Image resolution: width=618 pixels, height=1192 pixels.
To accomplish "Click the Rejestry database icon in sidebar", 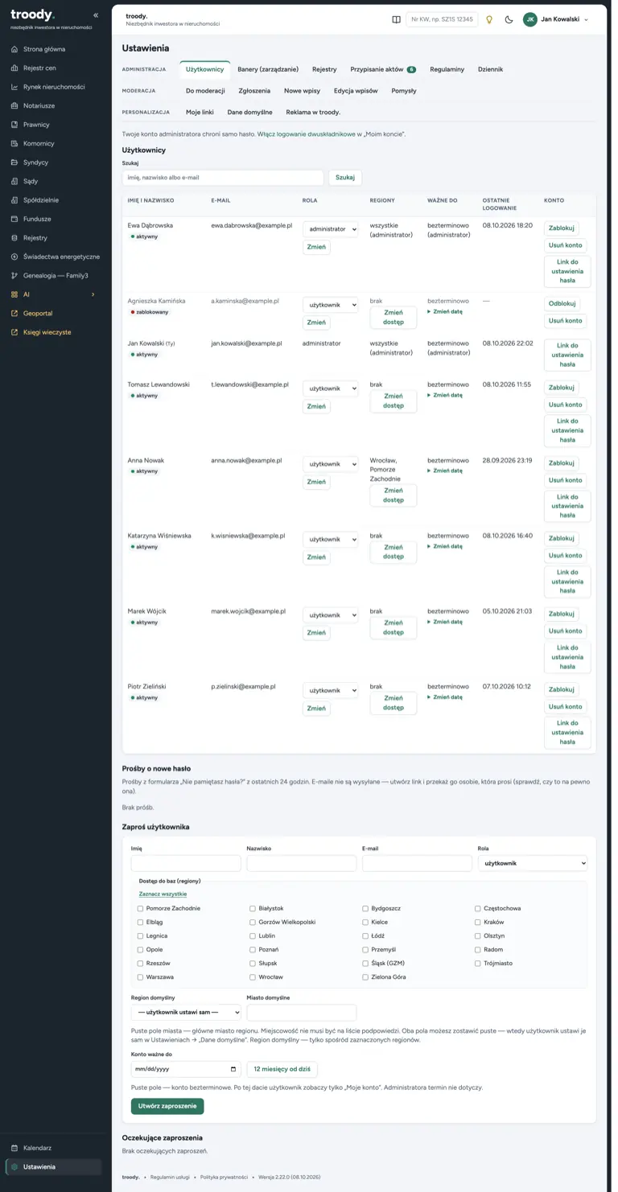I will 14,238.
